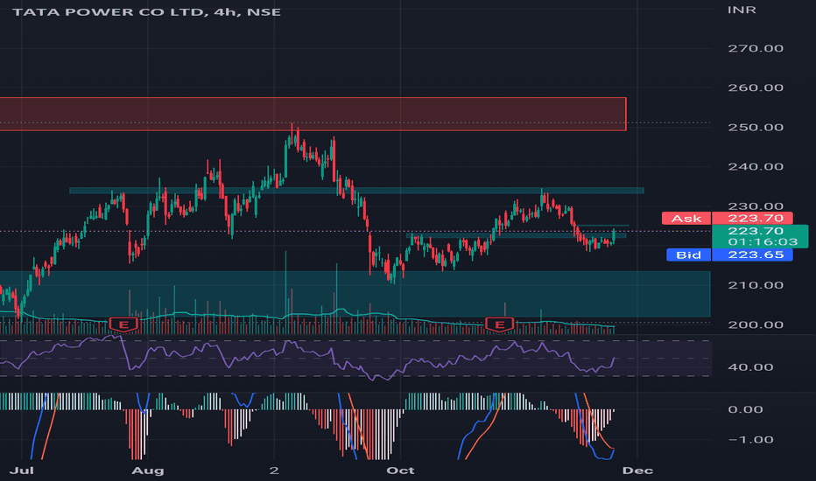Click the −1.00 MACD scale label

point(750,440)
